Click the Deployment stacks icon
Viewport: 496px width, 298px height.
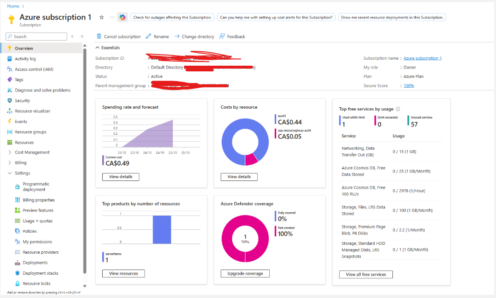(17, 273)
